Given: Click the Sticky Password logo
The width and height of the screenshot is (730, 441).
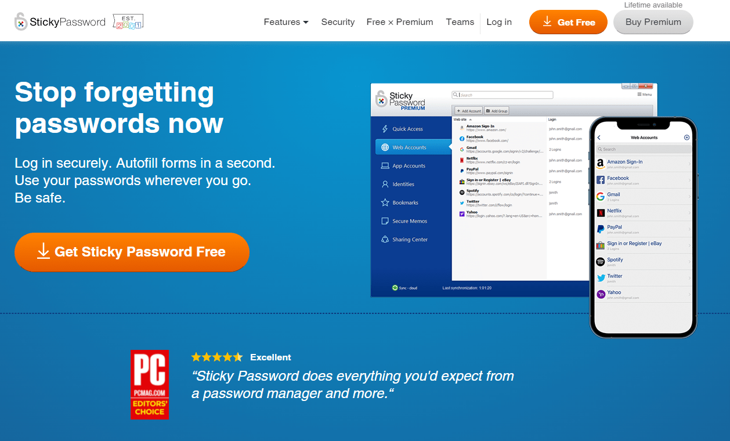Looking at the screenshot, I should [x=60, y=22].
